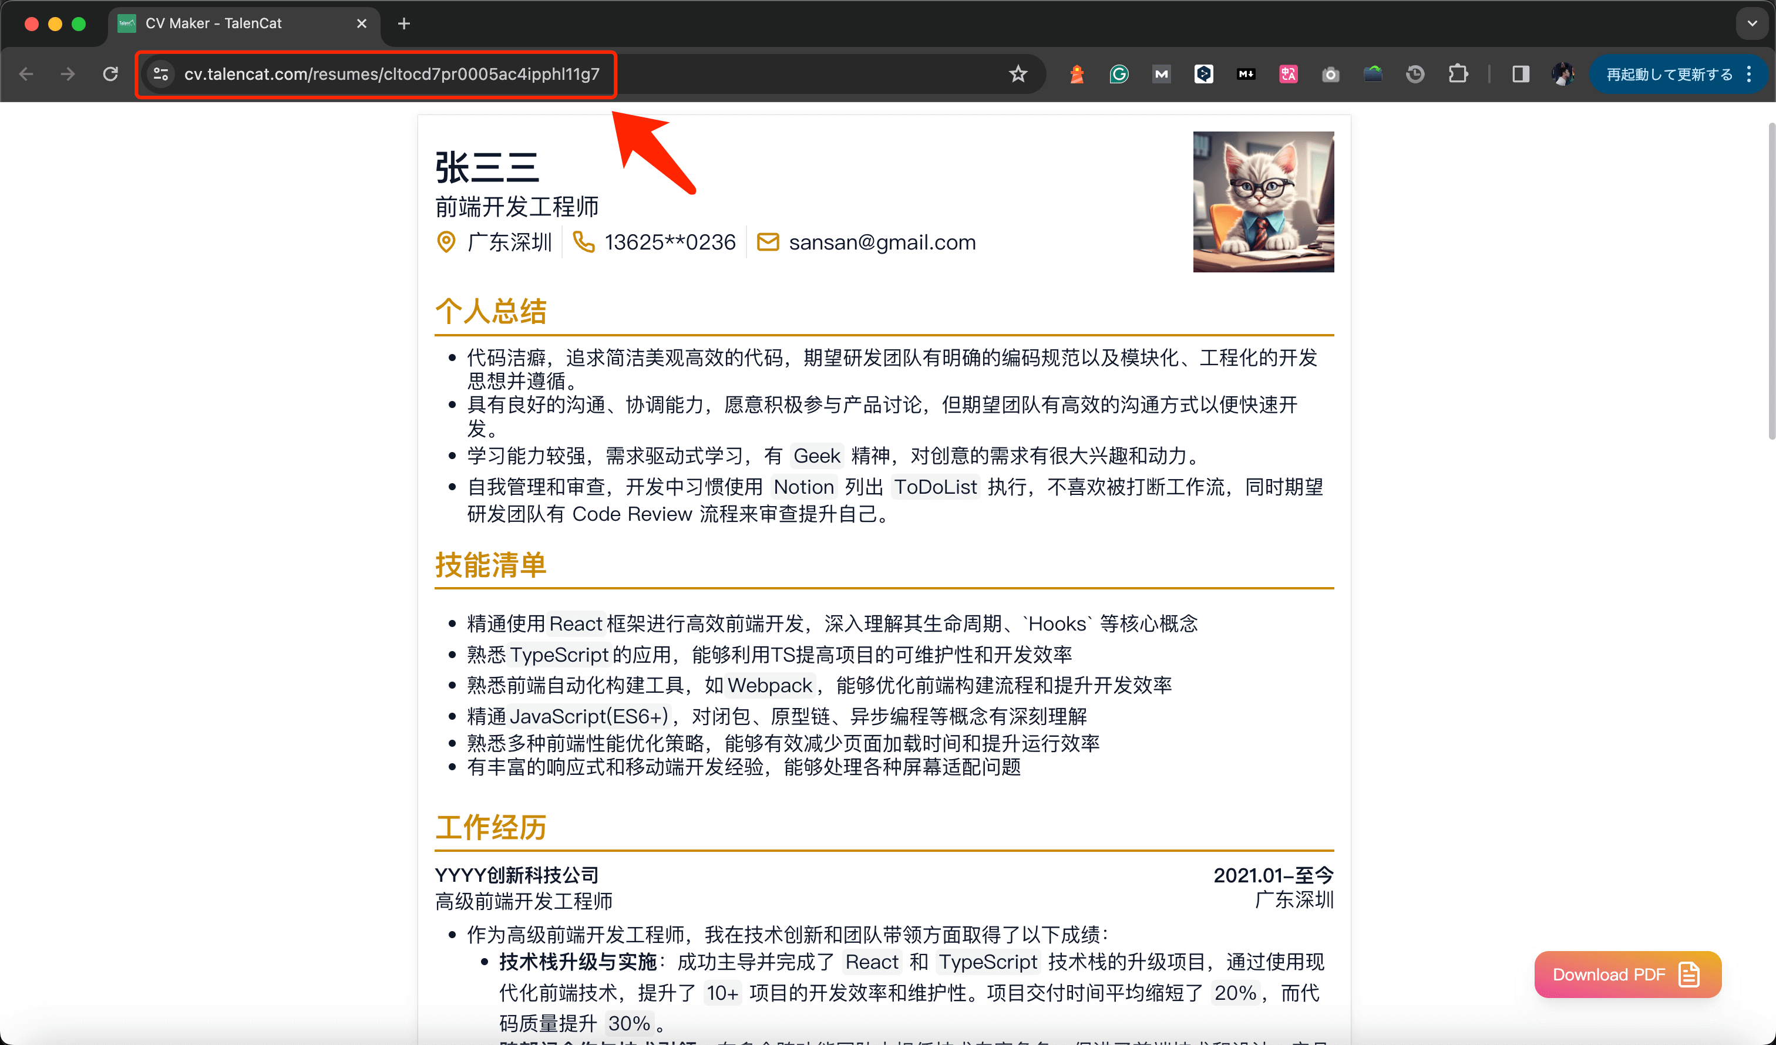Close the CV Maker - TalenCat tab
Screen dimensions: 1776x1045
point(362,23)
